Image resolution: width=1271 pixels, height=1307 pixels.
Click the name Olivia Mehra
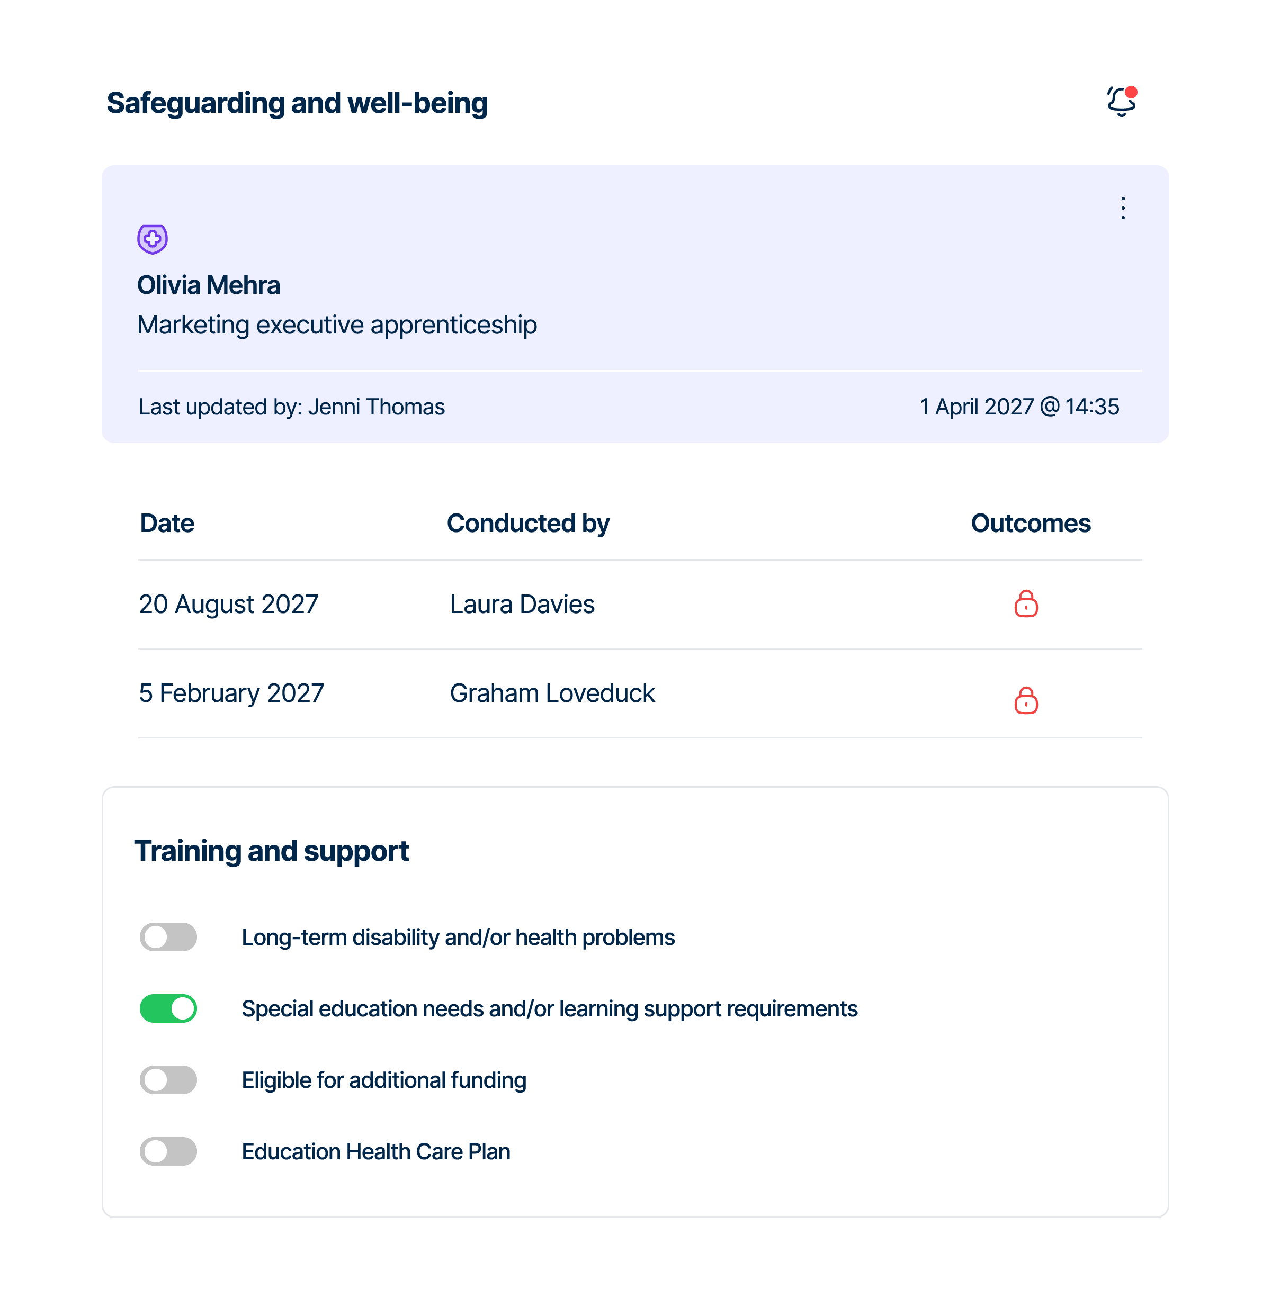tap(209, 285)
